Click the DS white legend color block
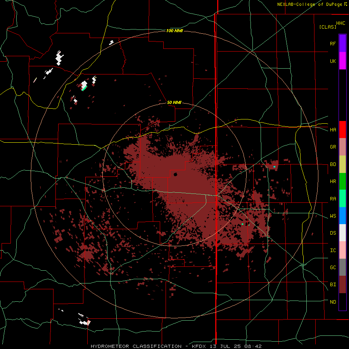The height and width of the screenshot is (349, 349). [x=342, y=233]
